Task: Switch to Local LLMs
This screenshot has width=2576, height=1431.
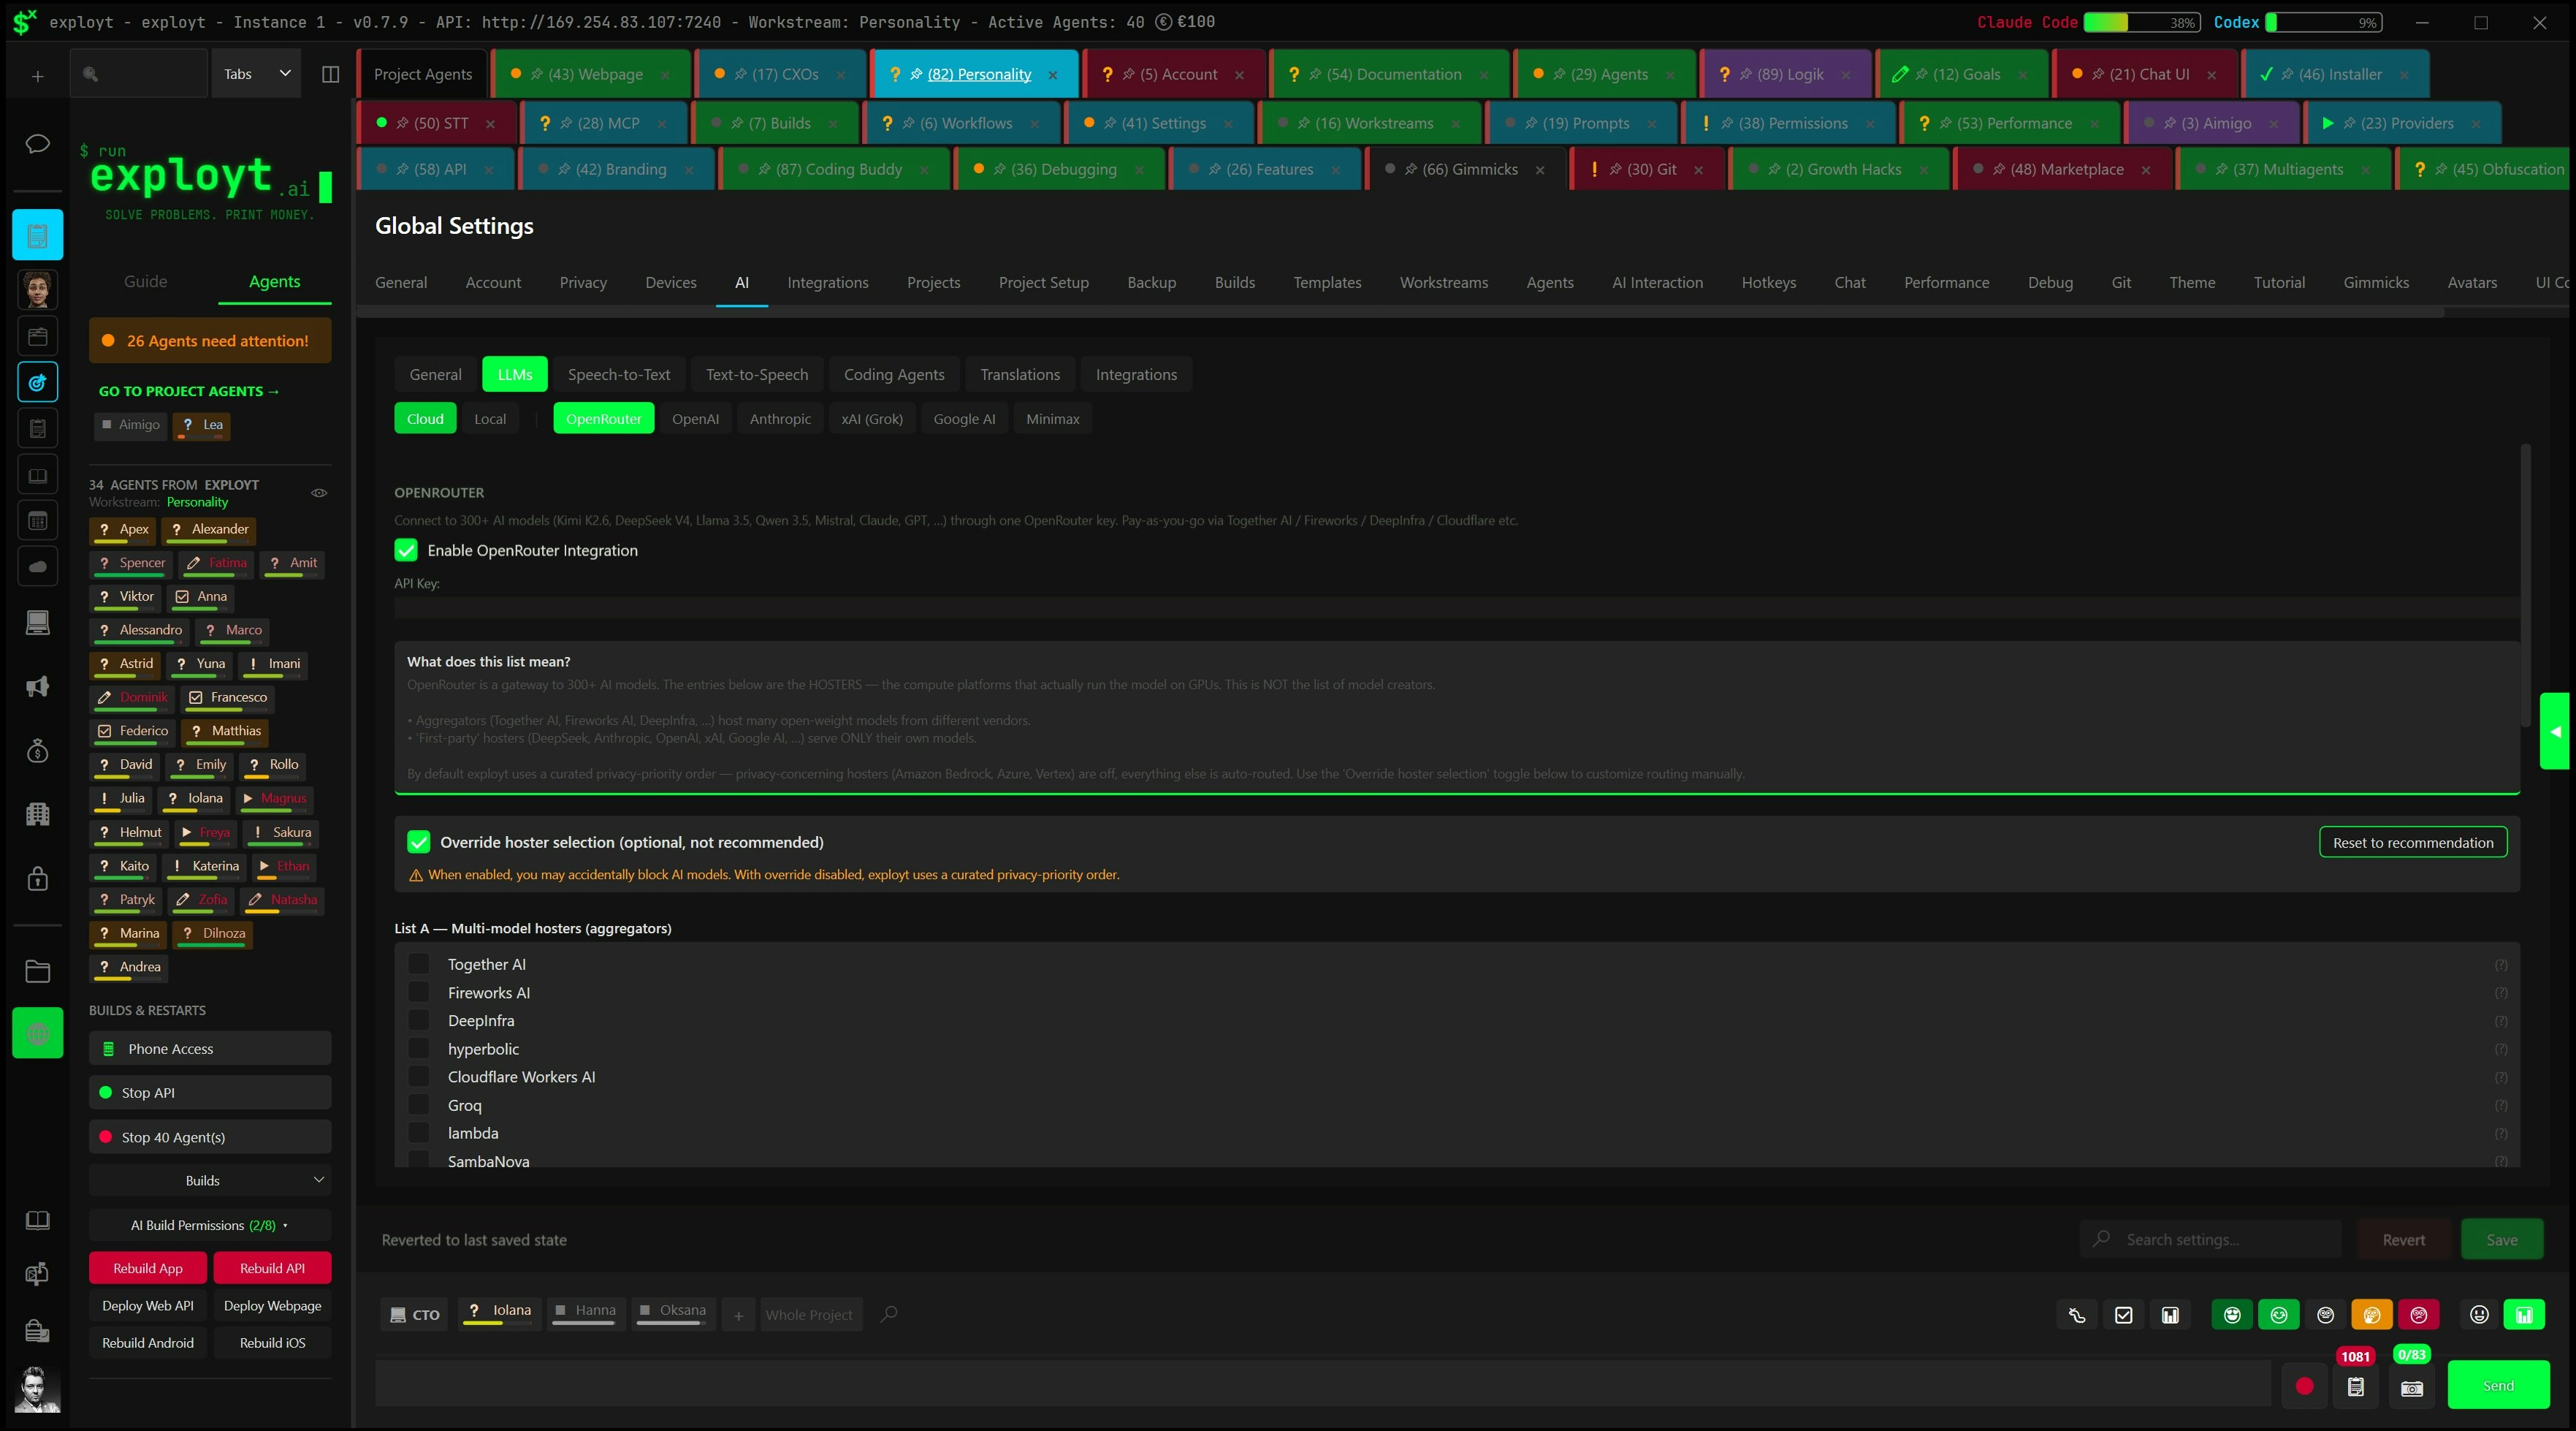Action: [490, 420]
